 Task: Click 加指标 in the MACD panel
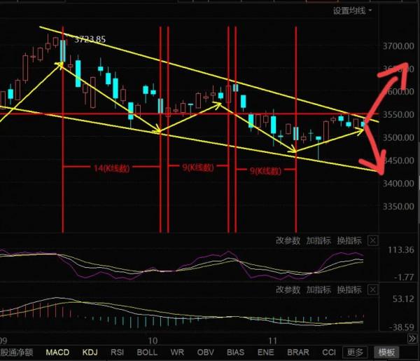click(x=318, y=290)
